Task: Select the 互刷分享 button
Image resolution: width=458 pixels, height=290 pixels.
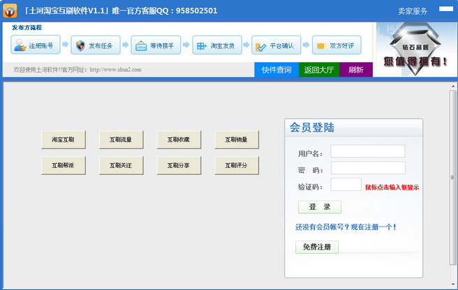Action: click(179, 165)
